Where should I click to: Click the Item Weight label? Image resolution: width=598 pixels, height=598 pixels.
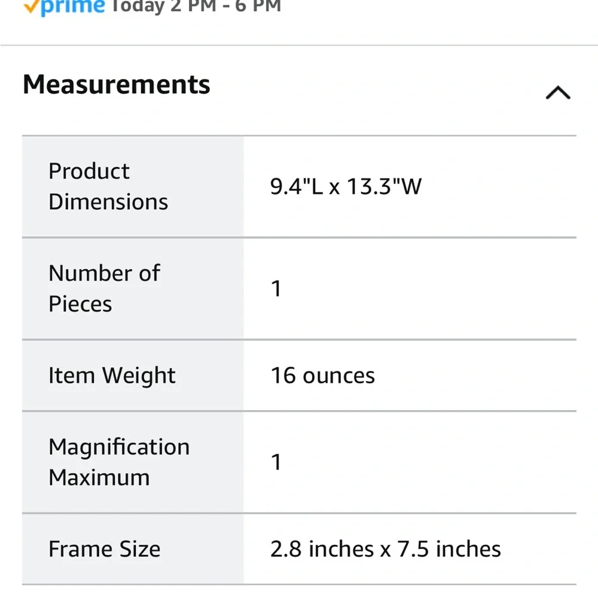[112, 376]
